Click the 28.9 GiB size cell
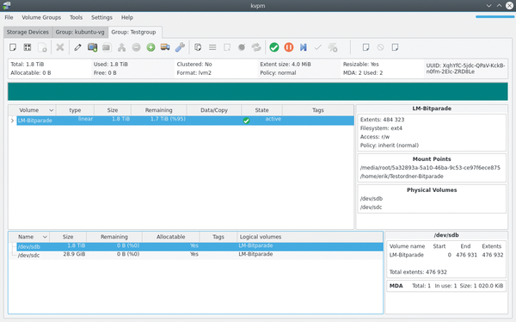 point(74,254)
